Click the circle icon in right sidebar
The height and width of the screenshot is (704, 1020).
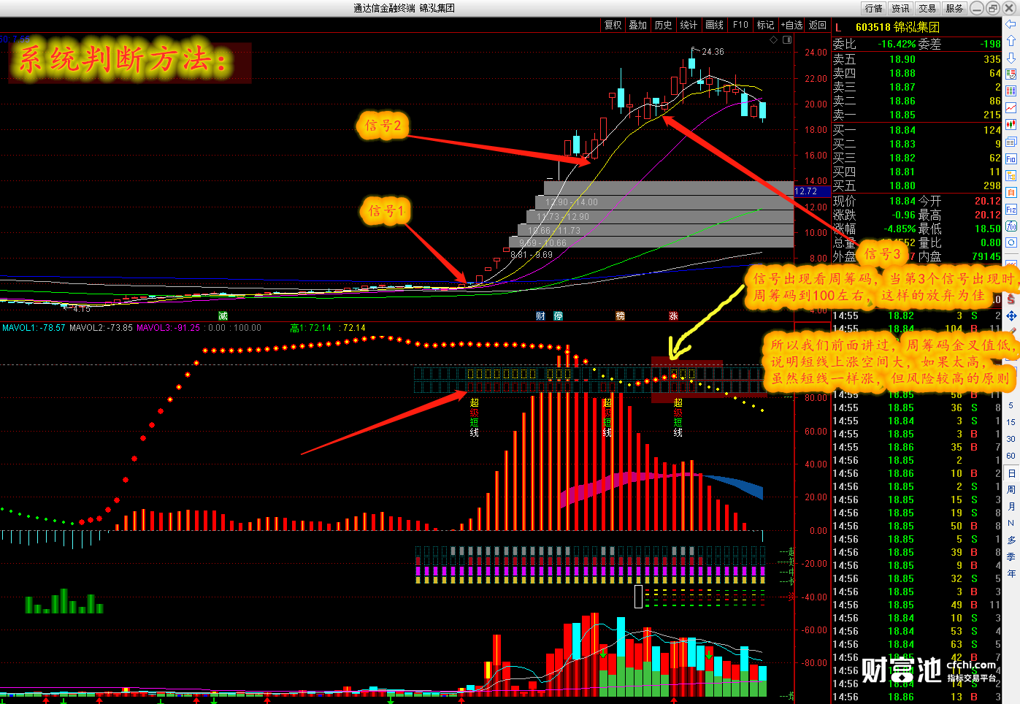(x=1011, y=242)
